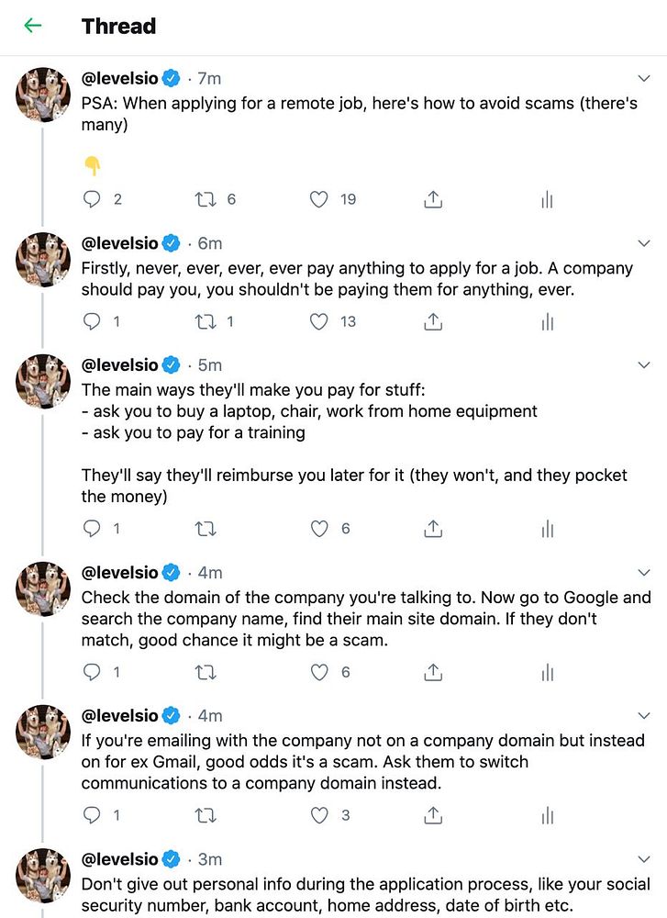Screen dimensions: 667x918
Task: Go back using the green arrow
Action: click(x=33, y=26)
